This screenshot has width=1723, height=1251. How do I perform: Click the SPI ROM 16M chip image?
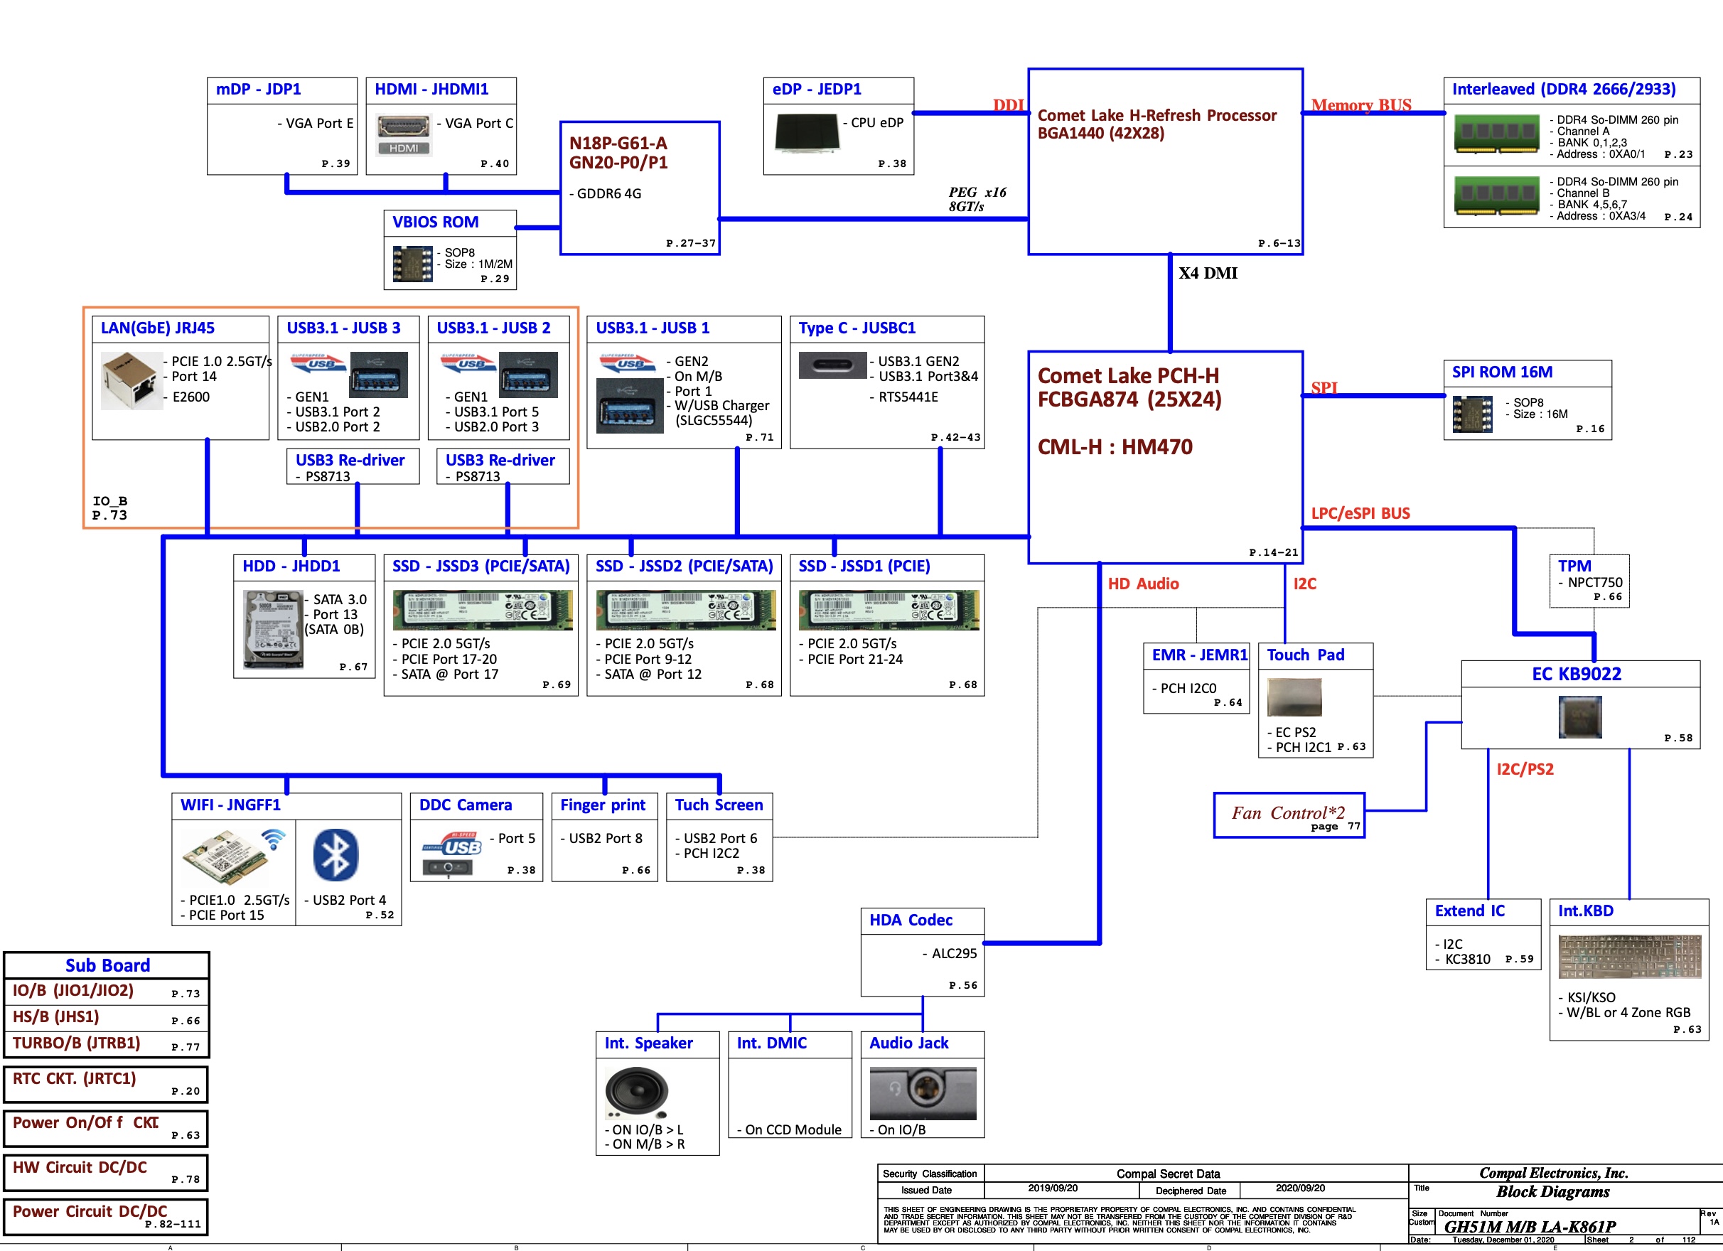click(1472, 414)
